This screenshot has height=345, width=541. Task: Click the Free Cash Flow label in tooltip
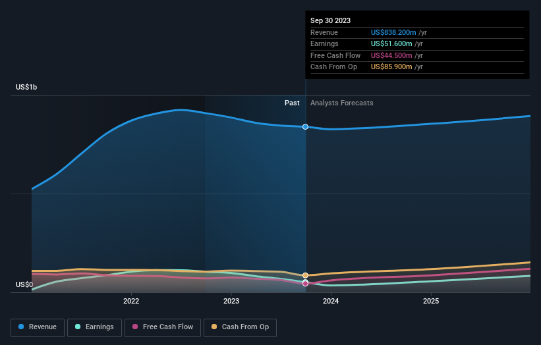335,55
